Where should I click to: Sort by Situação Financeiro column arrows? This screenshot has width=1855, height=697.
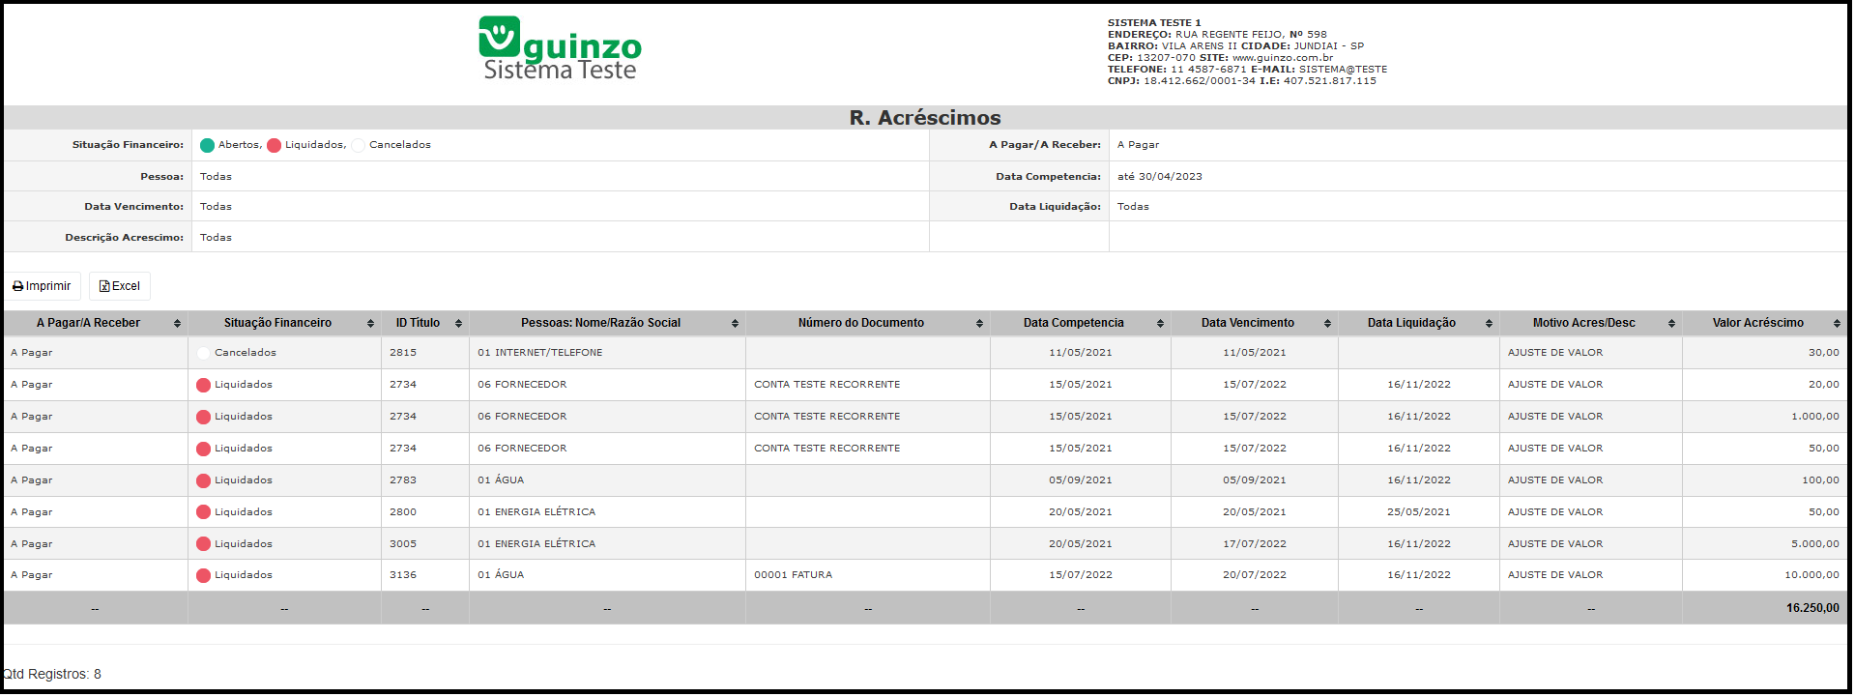pos(370,324)
